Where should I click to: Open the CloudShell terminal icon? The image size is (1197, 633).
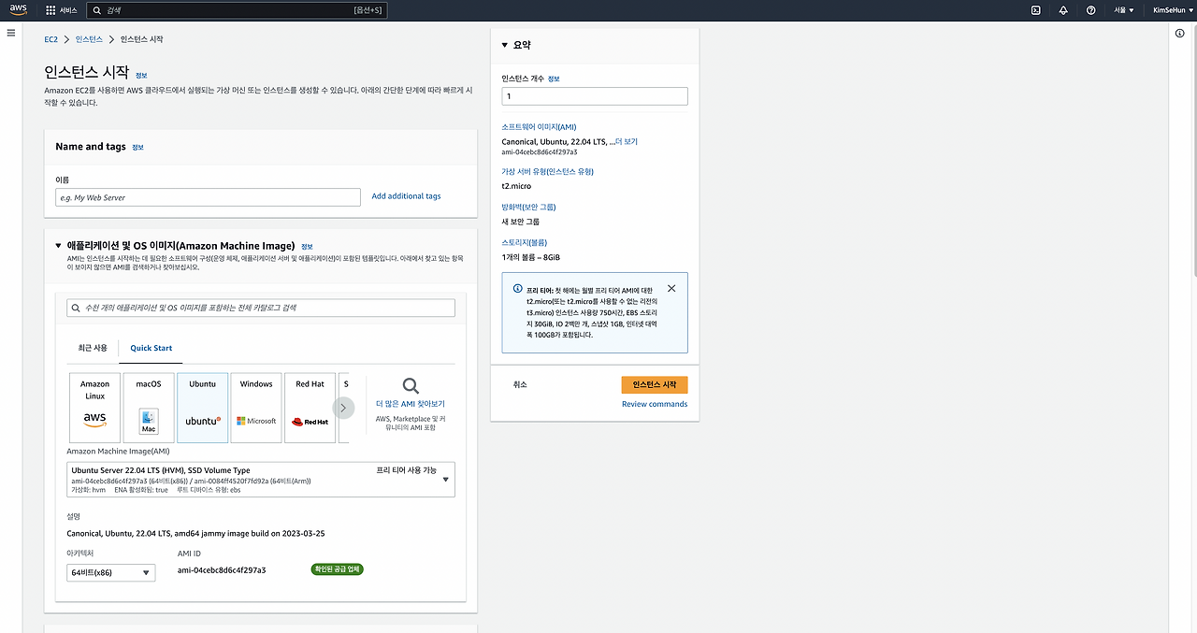coord(1034,10)
